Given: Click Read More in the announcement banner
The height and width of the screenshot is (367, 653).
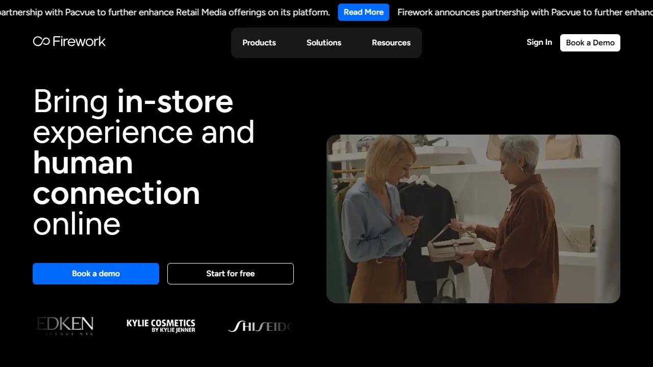Looking at the screenshot, I should tap(364, 12).
